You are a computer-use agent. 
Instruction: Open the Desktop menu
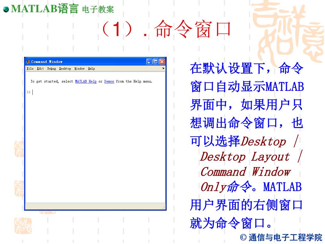click(x=65, y=69)
